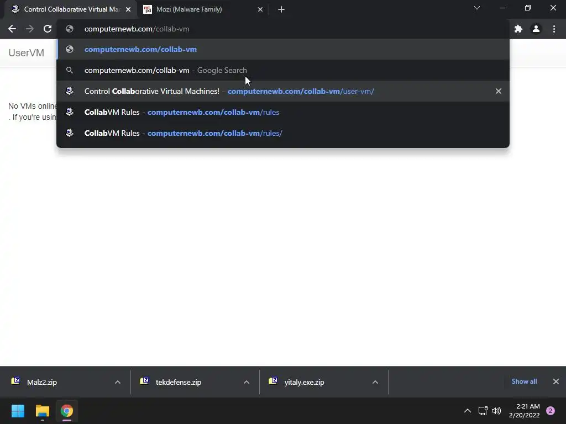The height and width of the screenshot is (424, 566).
Task: Open the volume tray icon
Action: (x=496, y=411)
